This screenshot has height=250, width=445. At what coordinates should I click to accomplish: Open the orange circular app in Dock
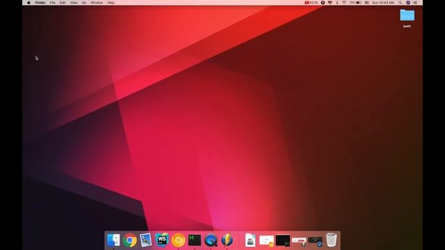pyautogui.click(x=178, y=240)
